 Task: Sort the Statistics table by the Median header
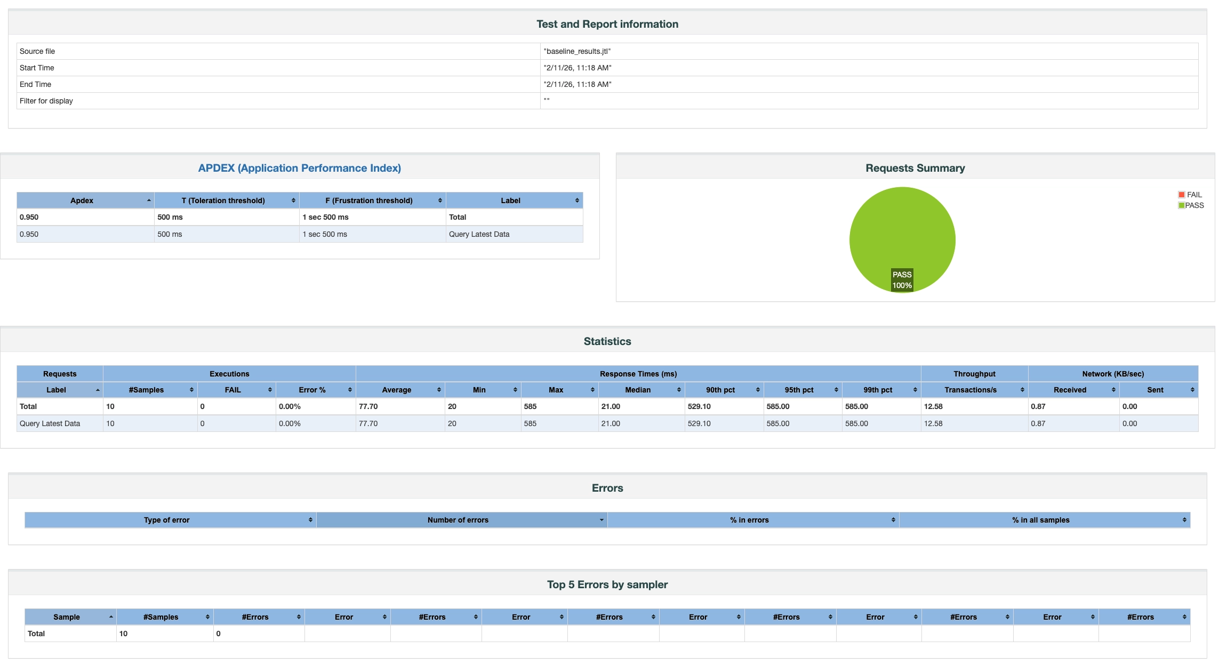(638, 390)
